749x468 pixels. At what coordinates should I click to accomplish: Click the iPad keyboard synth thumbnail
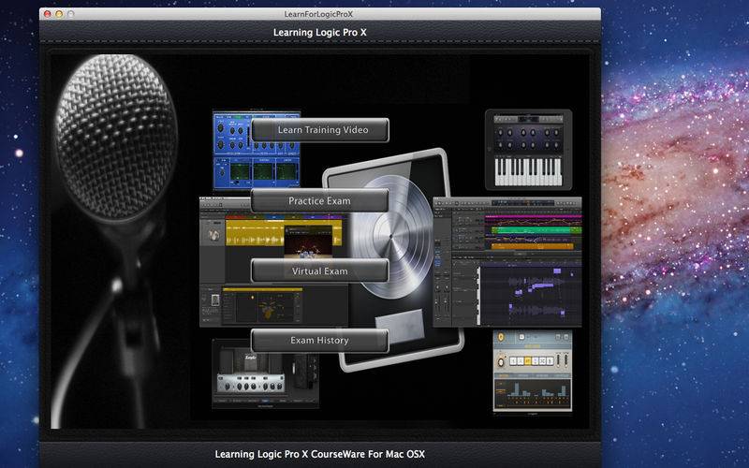528,150
